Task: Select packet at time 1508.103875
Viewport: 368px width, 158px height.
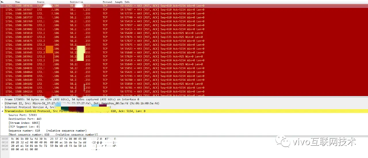Action: pyautogui.click(x=184, y=41)
